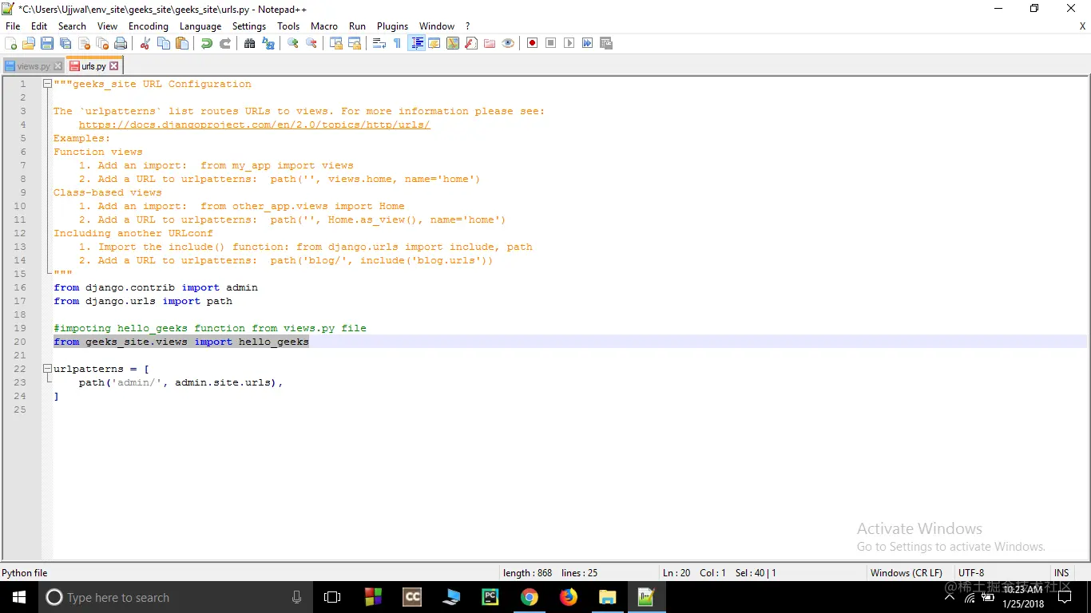Create a new file with the New icon
The height and width of the screenshot is (613, 1091).
(10, 43)
